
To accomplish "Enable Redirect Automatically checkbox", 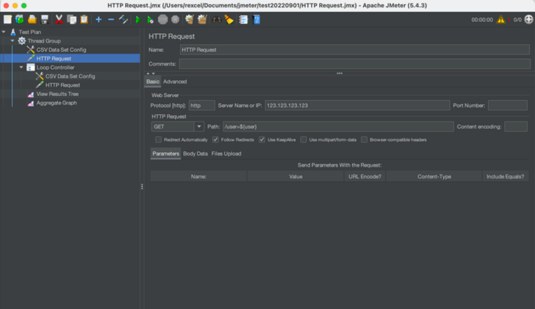I will 158,140.
